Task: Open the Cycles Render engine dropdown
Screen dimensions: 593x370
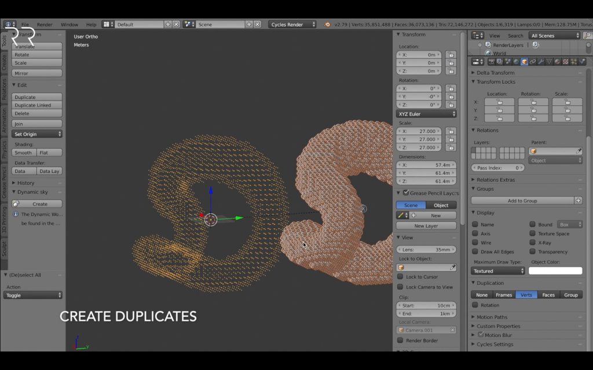Action: click(292, 24)
